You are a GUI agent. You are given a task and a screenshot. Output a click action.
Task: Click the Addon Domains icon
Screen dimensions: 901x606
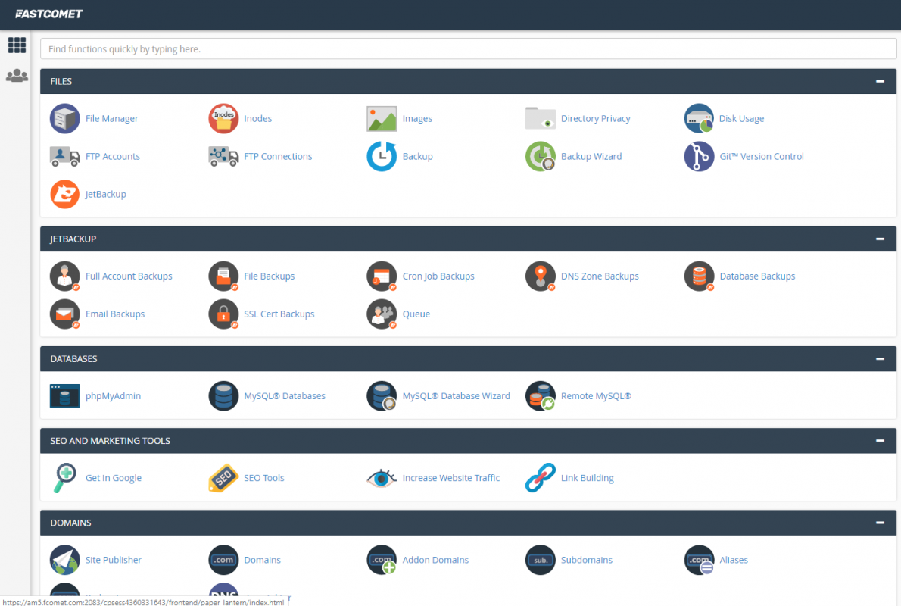point(382,560)
